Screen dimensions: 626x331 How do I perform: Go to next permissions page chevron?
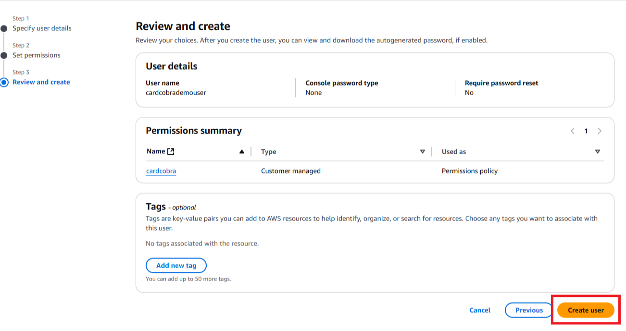(600, 131)
